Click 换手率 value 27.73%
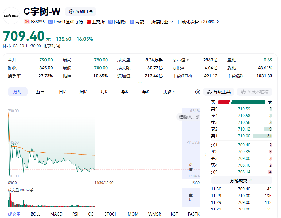This screenshot has width=281, height=218. [x=46, y=76]
